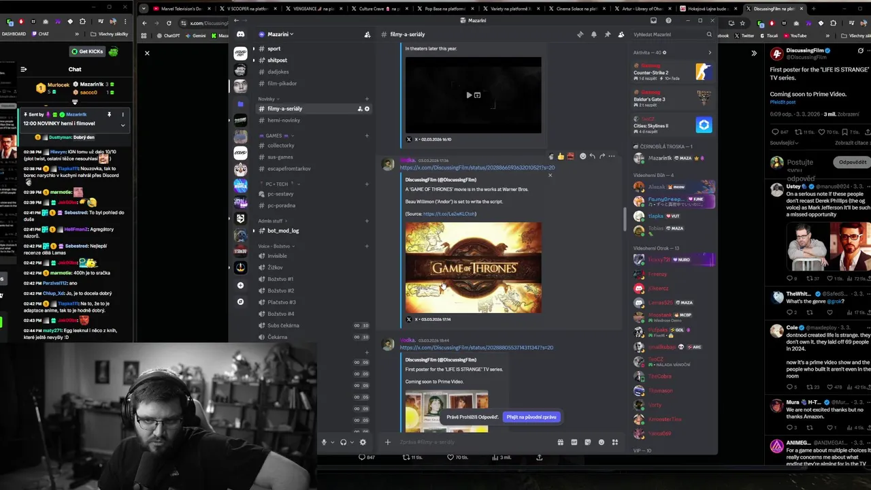Viewport: 871px width, 490px height.
Task: Click the plus attach button in message bar
Action: 388,442
